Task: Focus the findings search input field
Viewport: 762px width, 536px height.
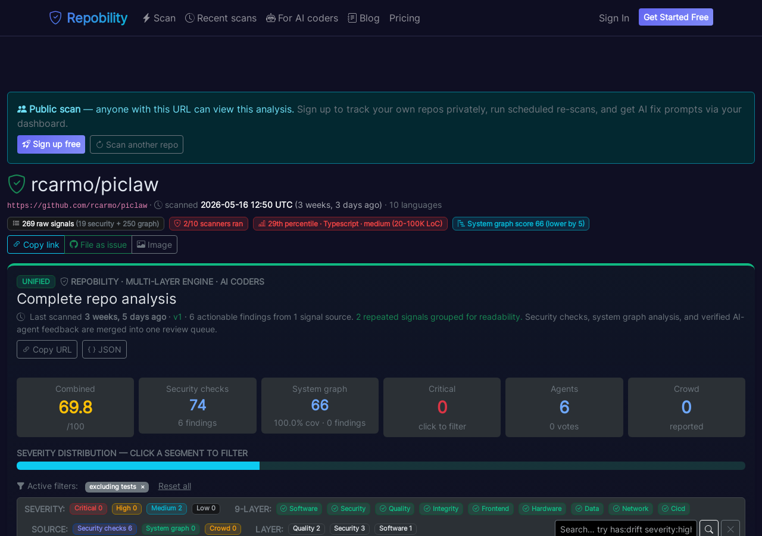Action: 626,528
